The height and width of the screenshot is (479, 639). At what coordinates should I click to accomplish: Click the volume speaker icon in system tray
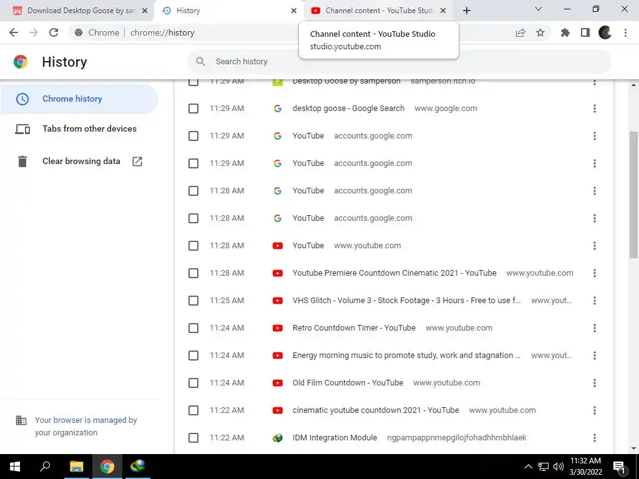558,467
